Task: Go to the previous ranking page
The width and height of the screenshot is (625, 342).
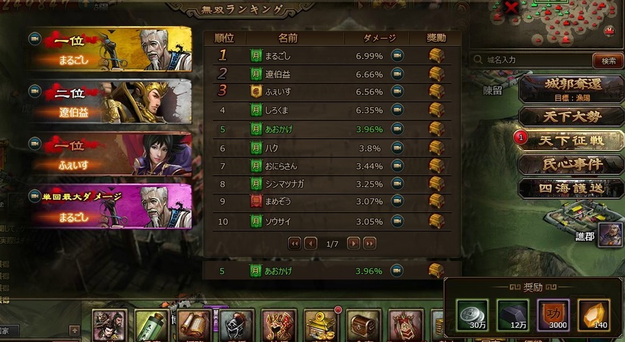Action: coord(311,243)
